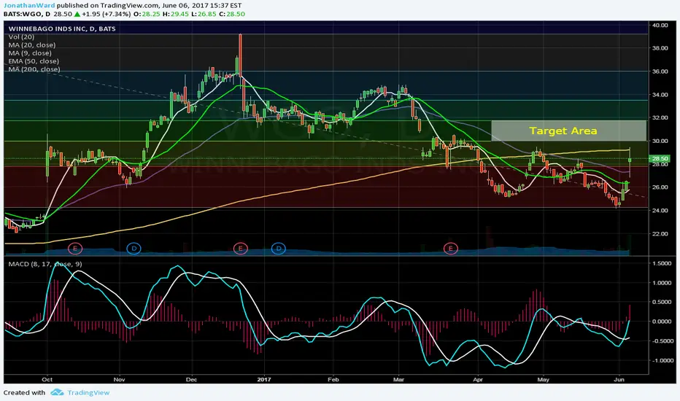Click the dividend D marker in November
Image resolution: width=680 pixels, height=401 pixels.
pos(134,249)
